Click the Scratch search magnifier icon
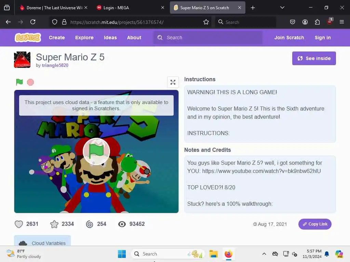This screenshot has height=262, width=350. (160, 38)
